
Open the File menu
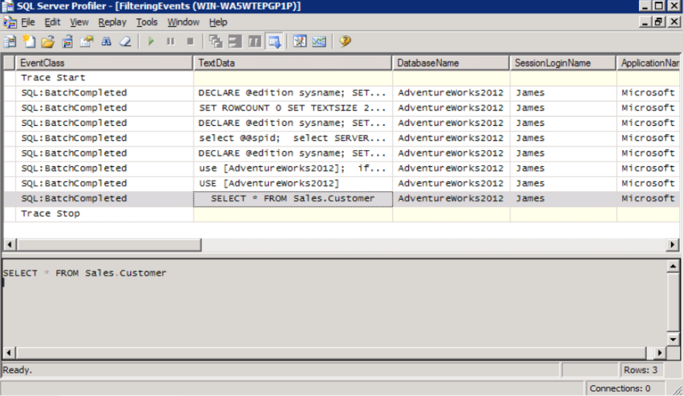coord(28,22)
